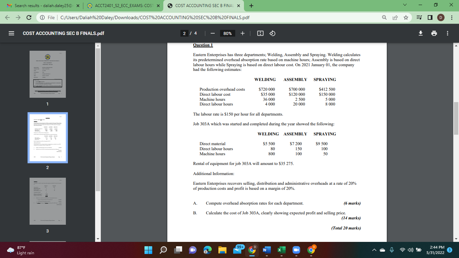Click the microphone tray icon

pos(392,250)
